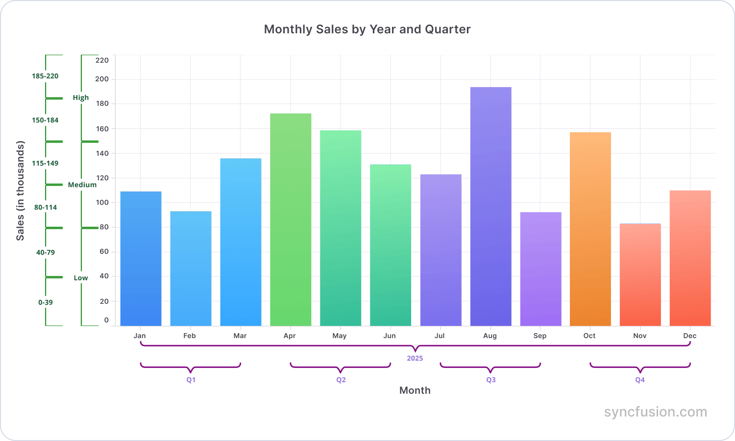Image resolution: width=735 pixels, height=441 pixels.
Task: Click the 140 y-axis value
Action: point(102,153)
